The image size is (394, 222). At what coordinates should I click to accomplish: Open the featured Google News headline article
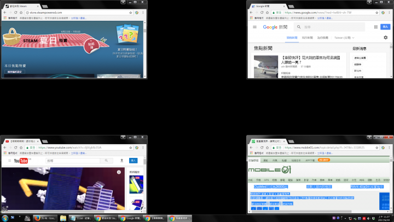[310, 60]
